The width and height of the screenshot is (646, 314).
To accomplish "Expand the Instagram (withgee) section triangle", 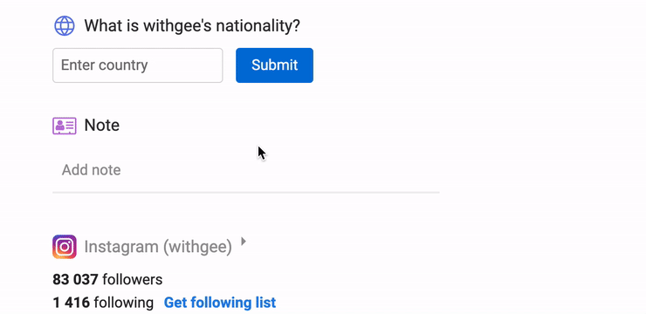I will click(244, 241).
